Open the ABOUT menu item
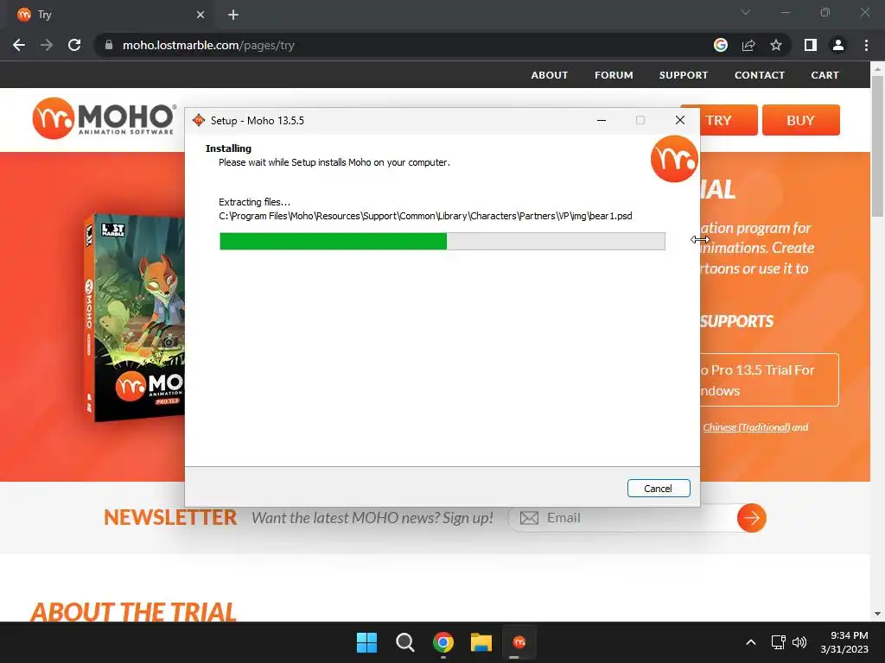This screenshot has height=663, width=885. [549, 75]
